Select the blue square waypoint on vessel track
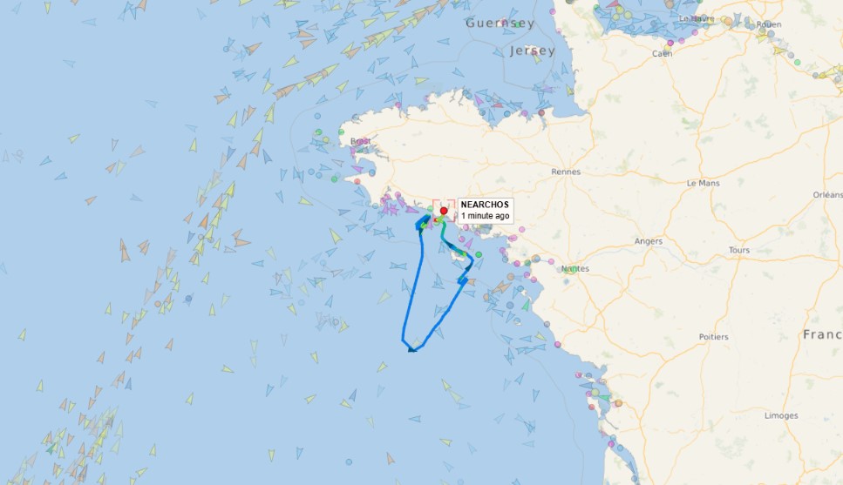 462,280
